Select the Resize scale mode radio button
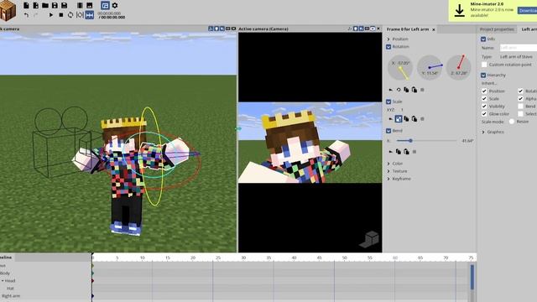Image resolution: width=537 pixels, height=302 pixels. 512,122
